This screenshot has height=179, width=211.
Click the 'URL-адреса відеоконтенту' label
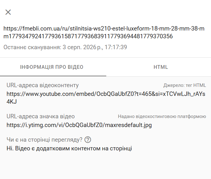coord(42,85)
